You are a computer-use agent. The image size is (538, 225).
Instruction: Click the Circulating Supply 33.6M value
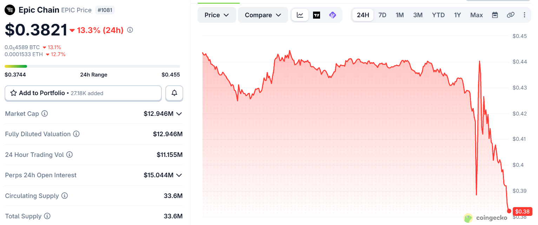click(173, 196)
